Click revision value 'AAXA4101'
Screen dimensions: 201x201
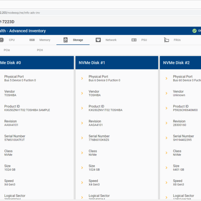coord(11,125)
